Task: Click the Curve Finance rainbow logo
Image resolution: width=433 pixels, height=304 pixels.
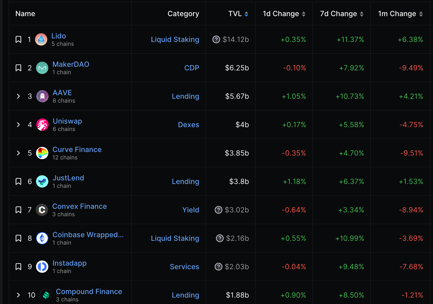Action: tap(42, 153)
